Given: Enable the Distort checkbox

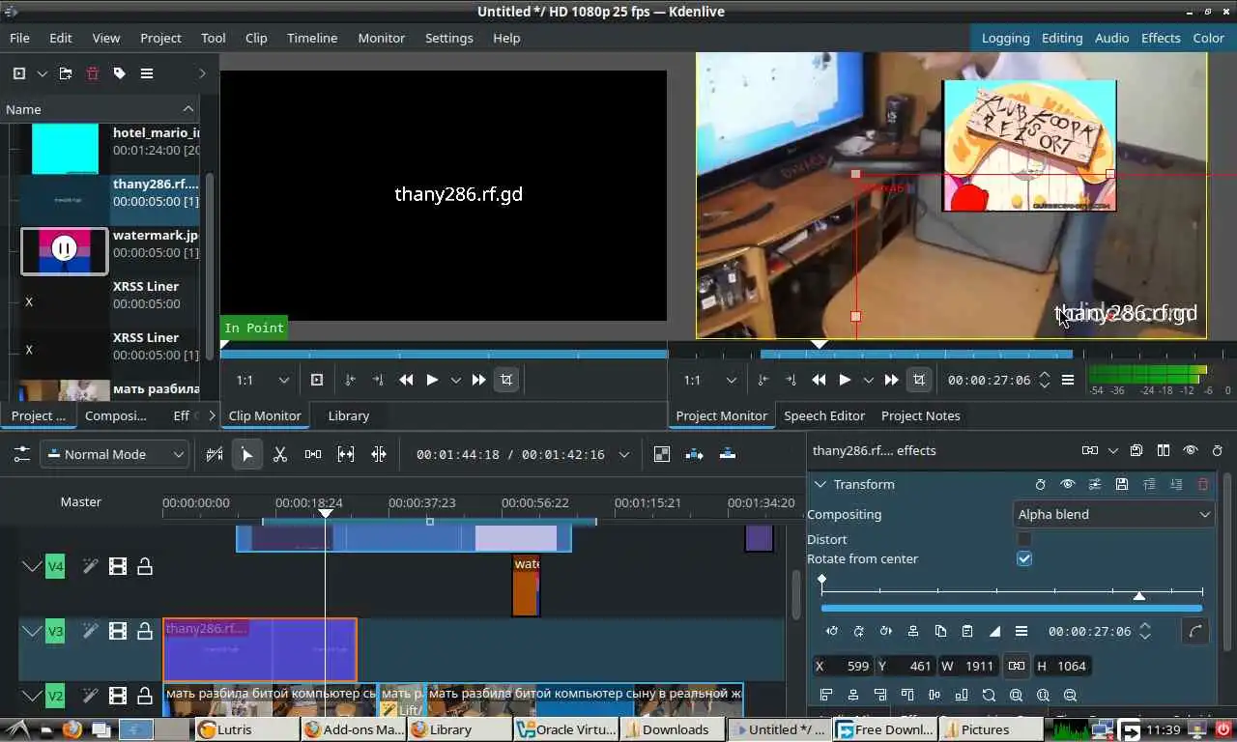Looking at the screenshot, I should pyautogui.click(x=1024, y=539).
